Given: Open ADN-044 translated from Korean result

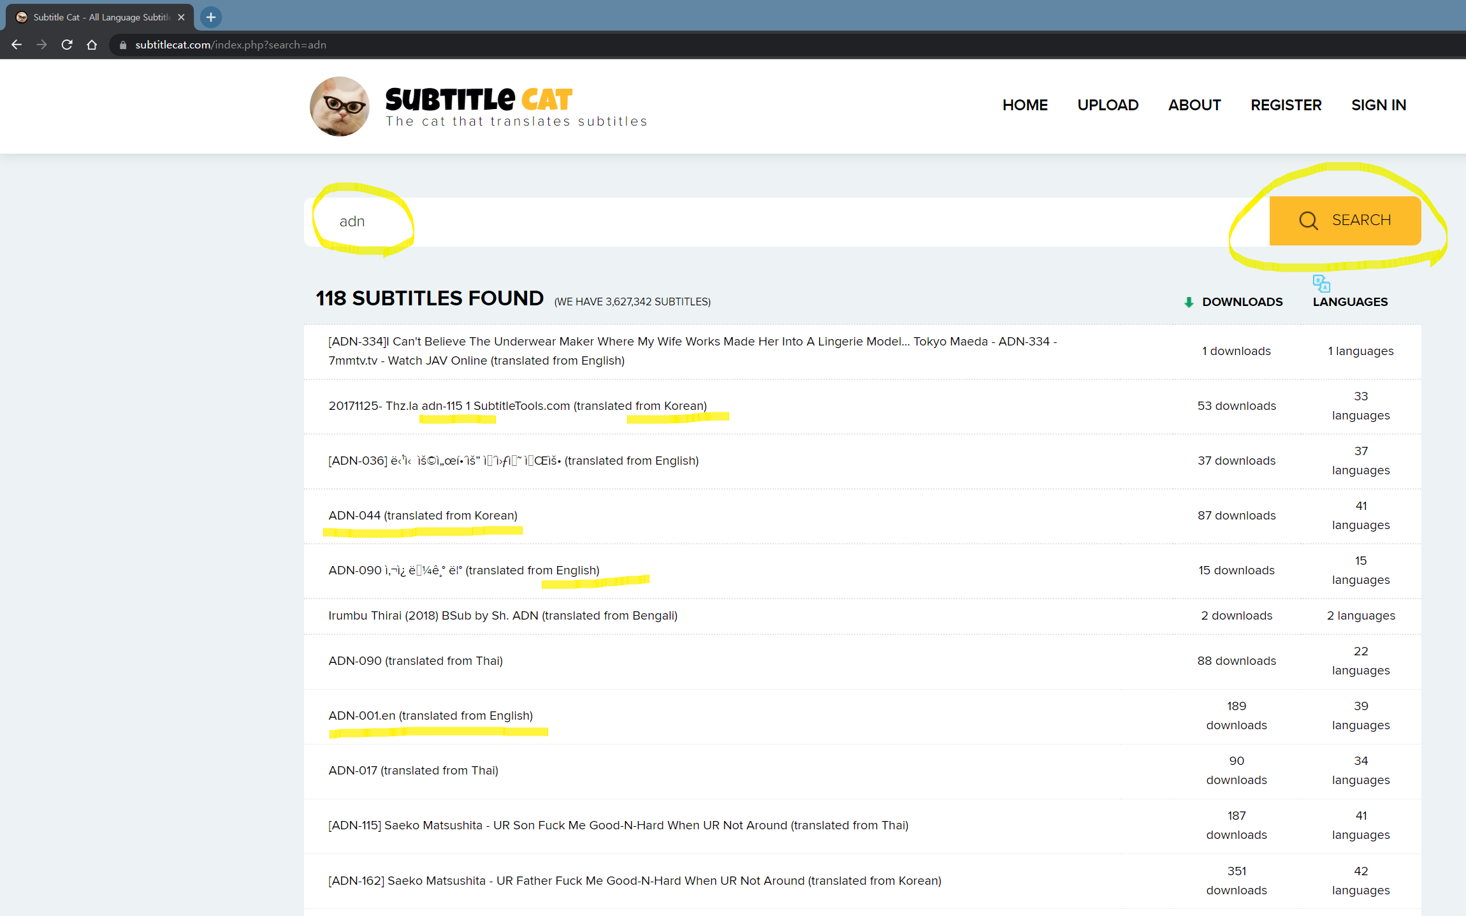Looking at the screenshot, I should [x=422, y=515].
